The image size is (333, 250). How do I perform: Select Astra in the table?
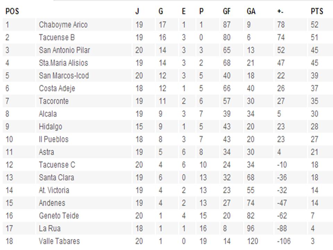[x=46, y=152]
